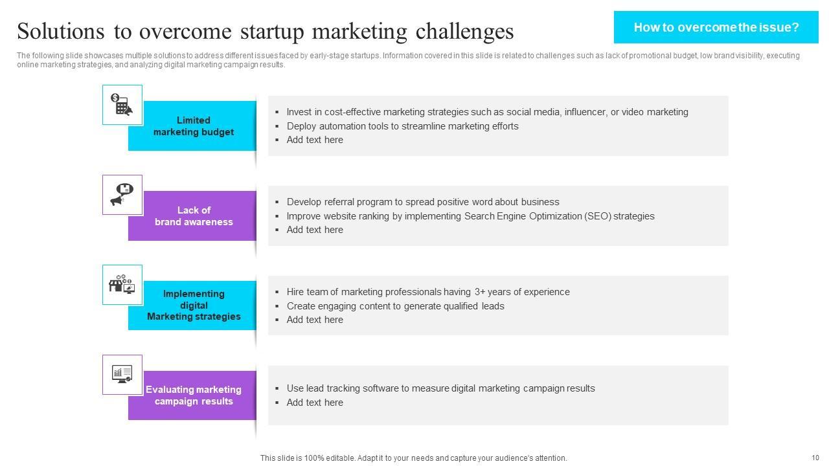Select the 'Deploy automation tools' bullet

[x=402, y=126]
